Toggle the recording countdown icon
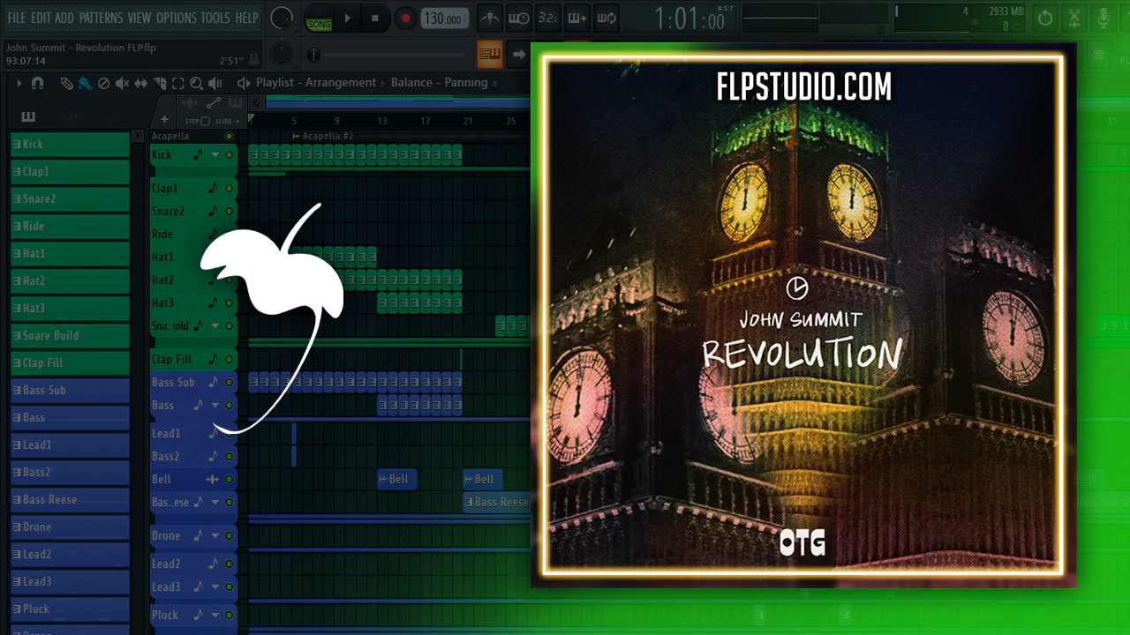Viewport: 1130px width, 635px height. 547,18
